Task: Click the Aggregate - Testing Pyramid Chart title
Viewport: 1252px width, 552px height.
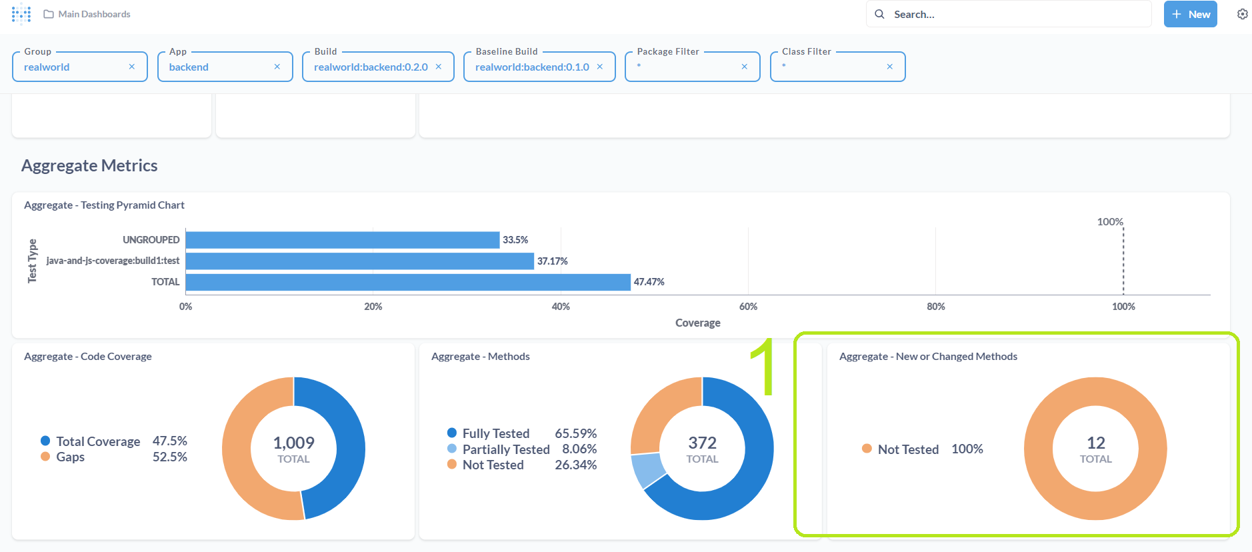Action: coord(104,205)
